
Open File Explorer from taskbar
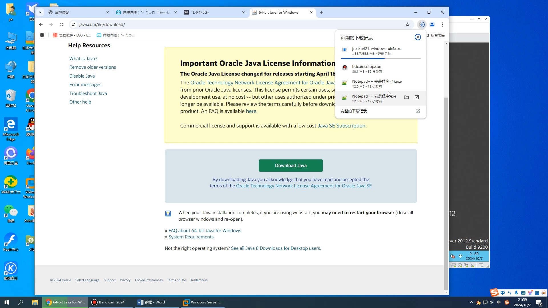(35, 302)
